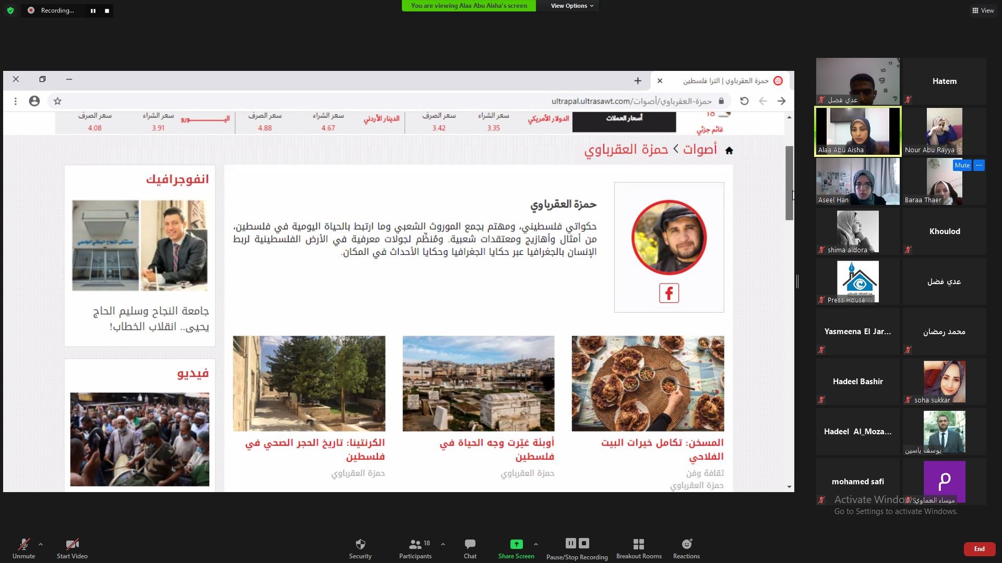Click the Facebook icon under author photo
1002x563 pixels.
[669, 293]
